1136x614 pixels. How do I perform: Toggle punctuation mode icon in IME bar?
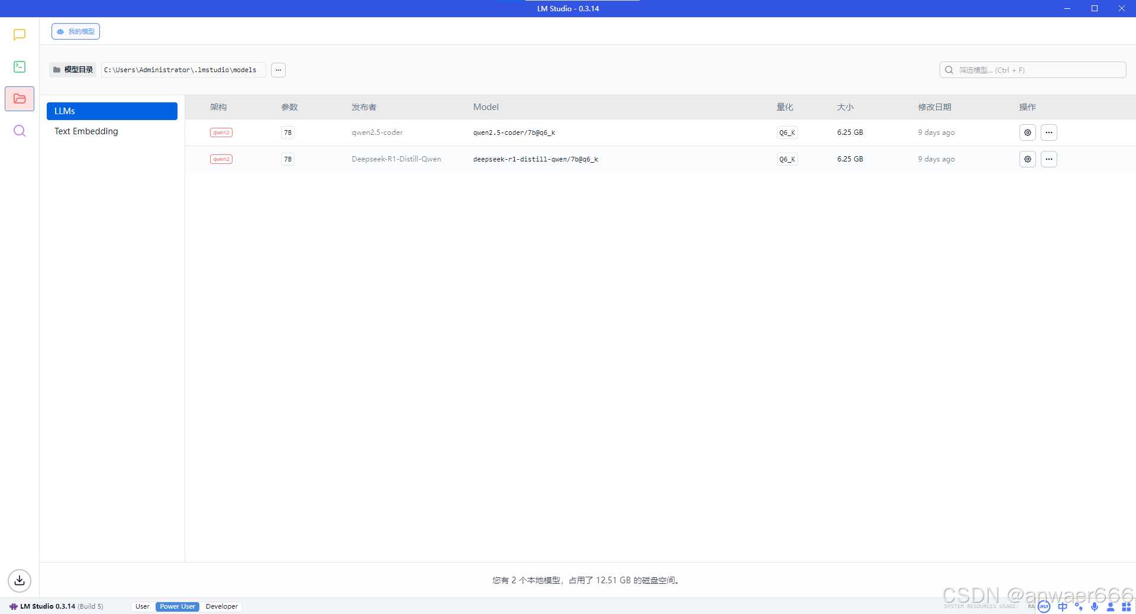pos(1079,607)
